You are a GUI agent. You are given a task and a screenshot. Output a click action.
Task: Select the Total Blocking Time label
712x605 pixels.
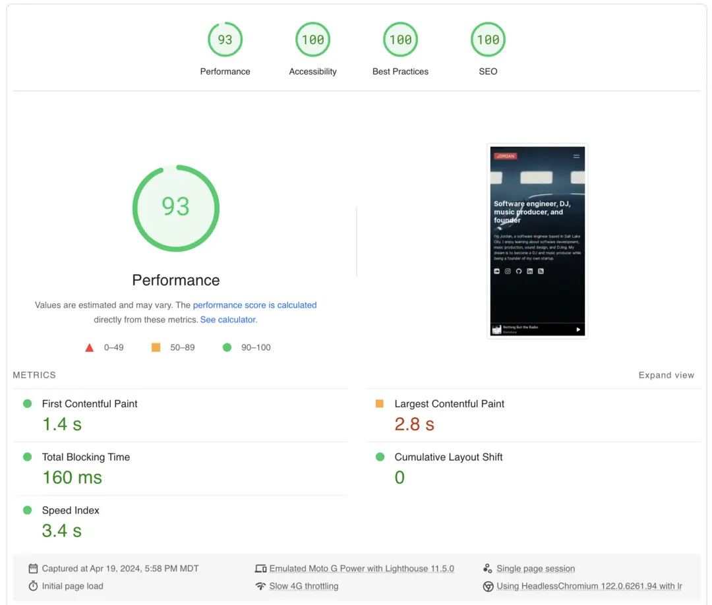point(86,457)
